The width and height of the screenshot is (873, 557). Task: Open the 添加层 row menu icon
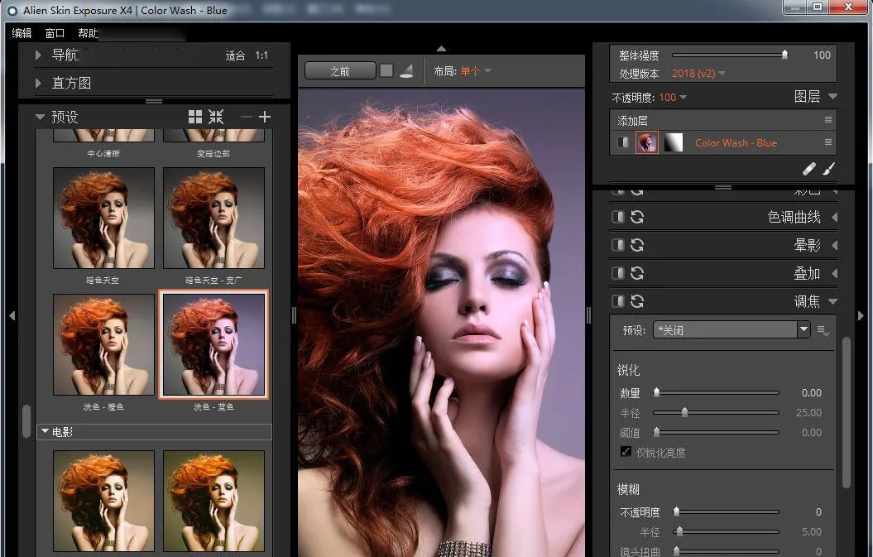click(x=828, y=120)
